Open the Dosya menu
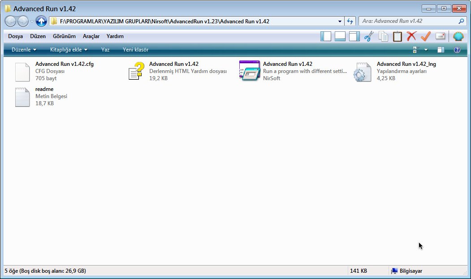Viewport: 471px width, 279px height. coord(15,36)
